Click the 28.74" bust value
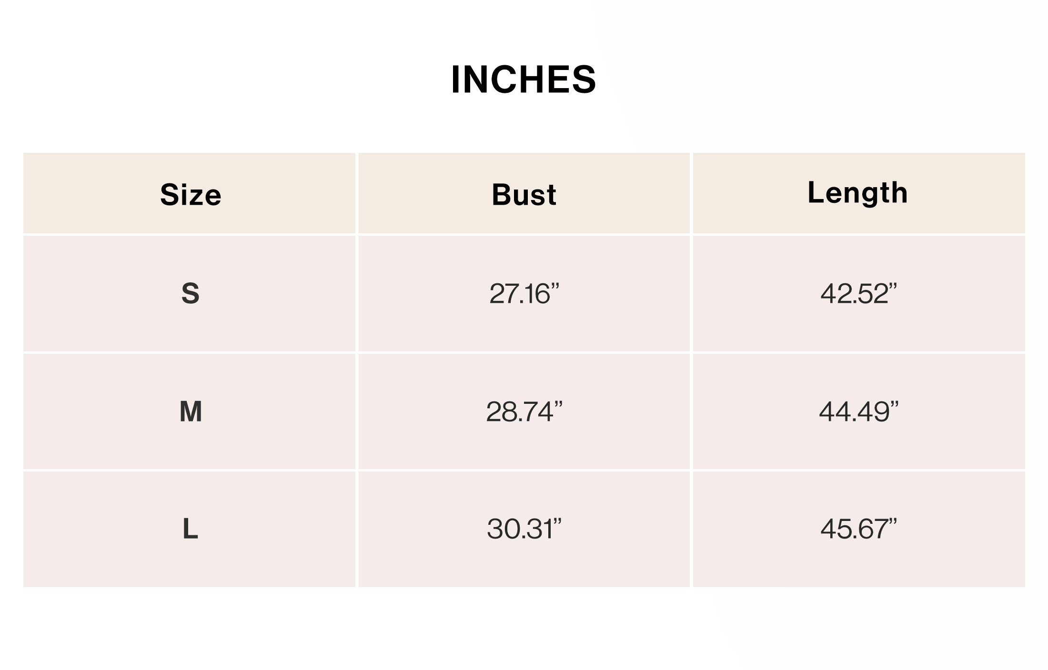Image resolution: width=1048 pixels, height=670 pixels. (x=524, y=411)
